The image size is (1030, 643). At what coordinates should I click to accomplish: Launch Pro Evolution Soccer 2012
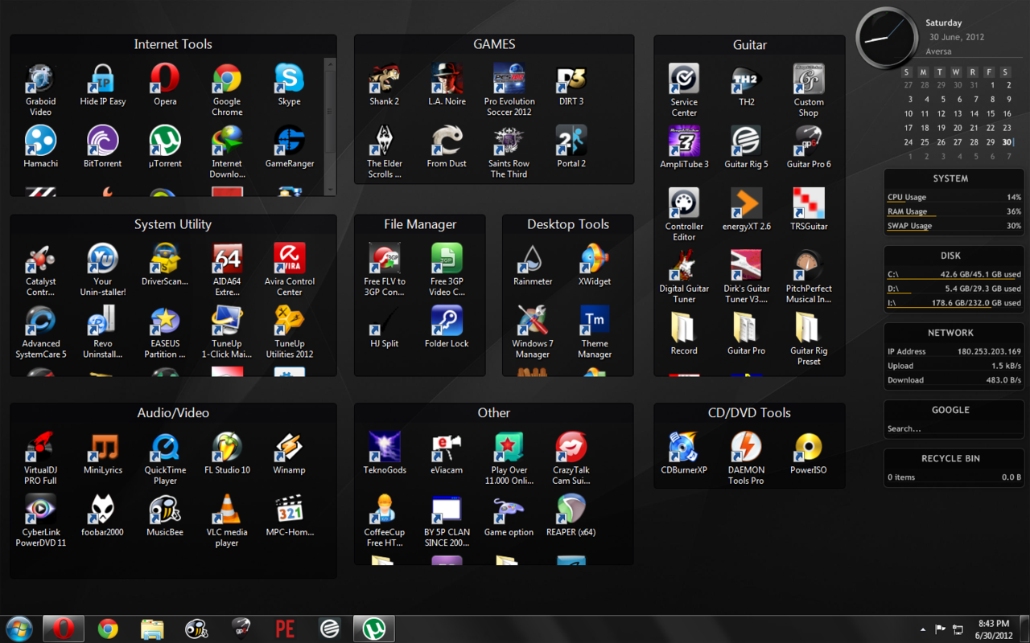tap(509, 90)
